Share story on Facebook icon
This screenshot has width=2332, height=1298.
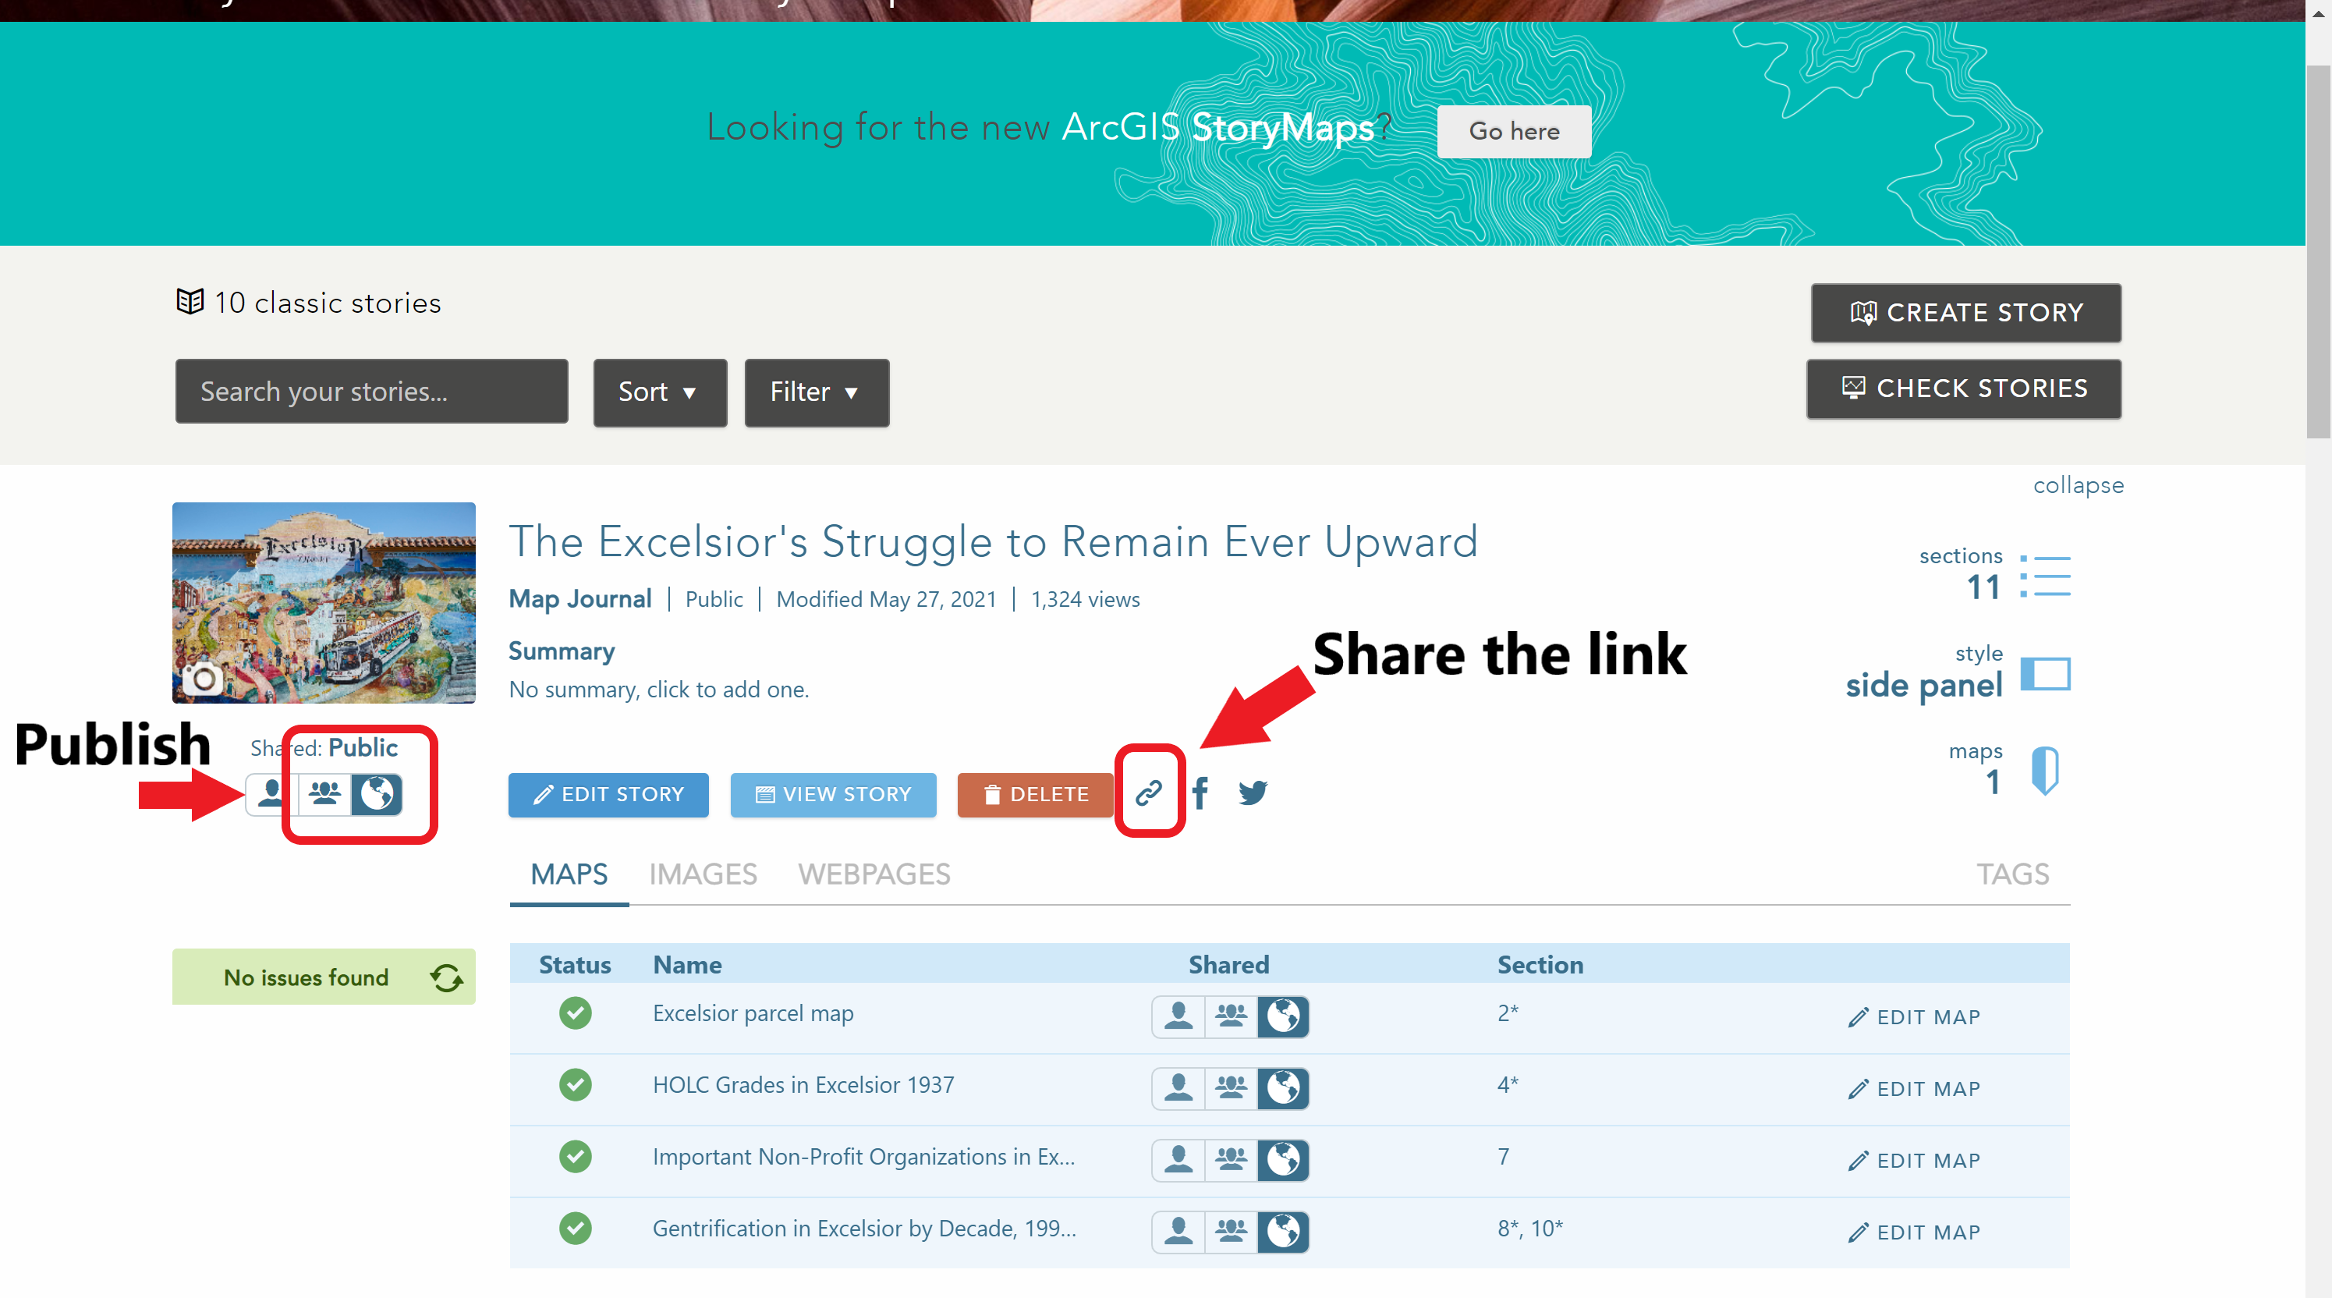tap(1200, 793)
